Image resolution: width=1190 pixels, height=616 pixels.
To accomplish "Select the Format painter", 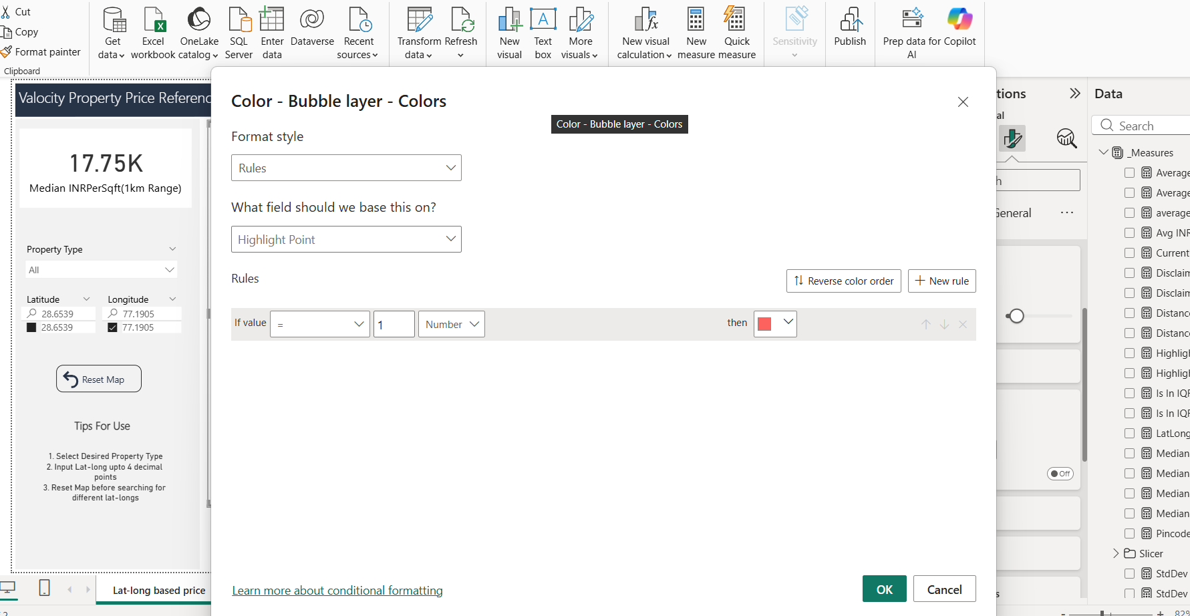I will tap(41, 51).
